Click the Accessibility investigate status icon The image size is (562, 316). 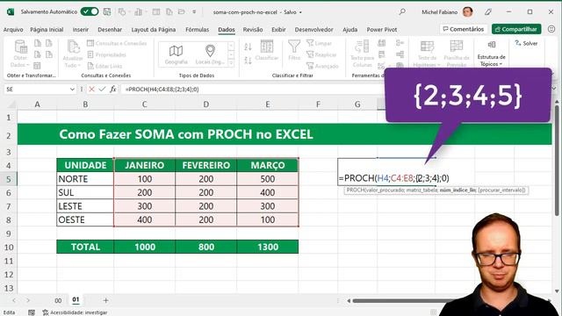coord(46,312)
